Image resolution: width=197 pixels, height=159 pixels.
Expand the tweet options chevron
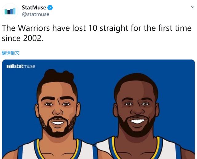pos(193,7)
